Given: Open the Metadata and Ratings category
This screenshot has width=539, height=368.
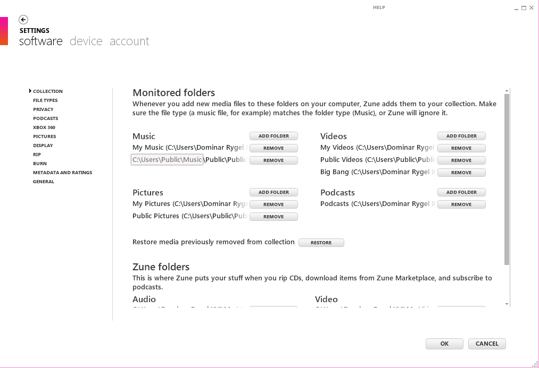Looking at the screenshot, I should click(62, 173).
